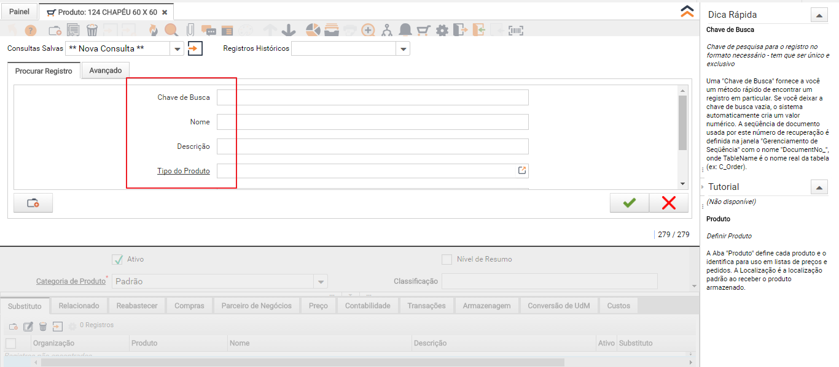This screenshot has width=839, height=367.
Task: Open the Contabilidade detail tab
Action: point(367,306)
